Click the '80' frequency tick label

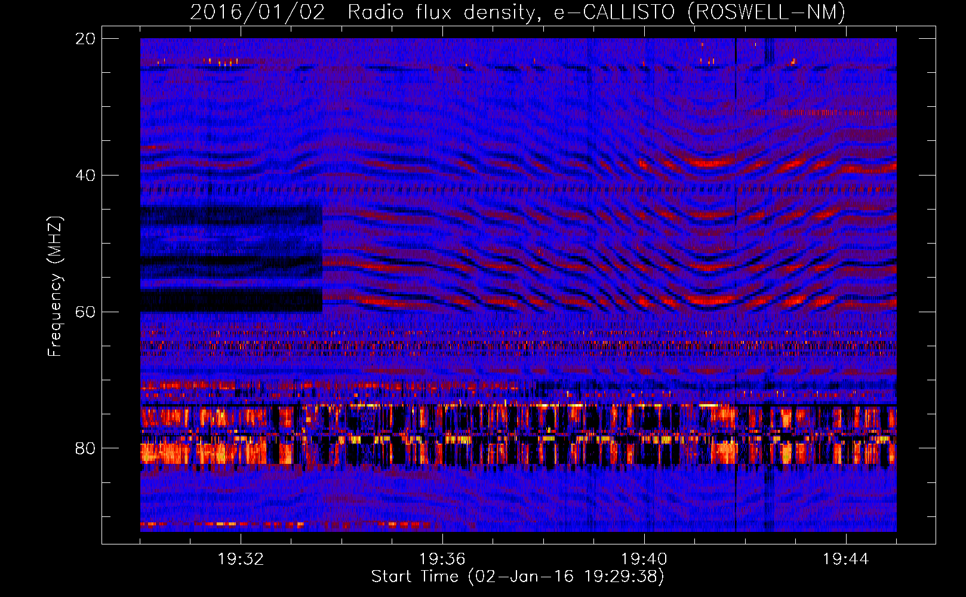click(x=85, y=448)
